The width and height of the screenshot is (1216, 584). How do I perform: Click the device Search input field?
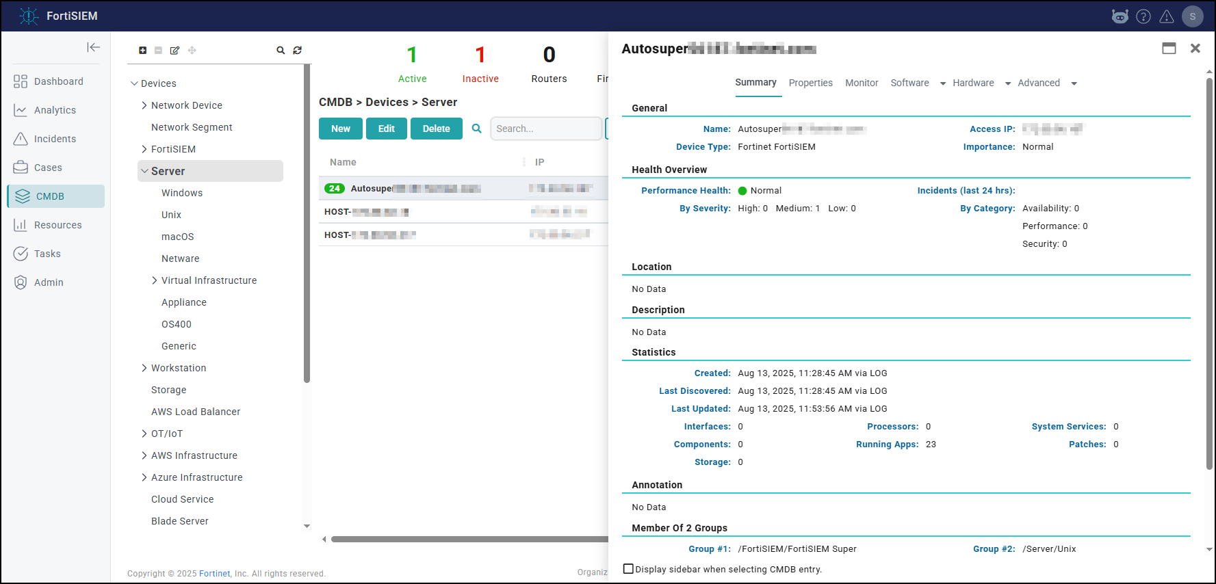[546, 129]
